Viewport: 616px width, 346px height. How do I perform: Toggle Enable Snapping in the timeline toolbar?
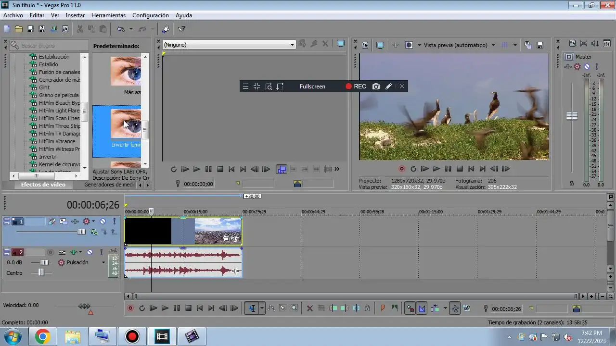coord(410,309)
